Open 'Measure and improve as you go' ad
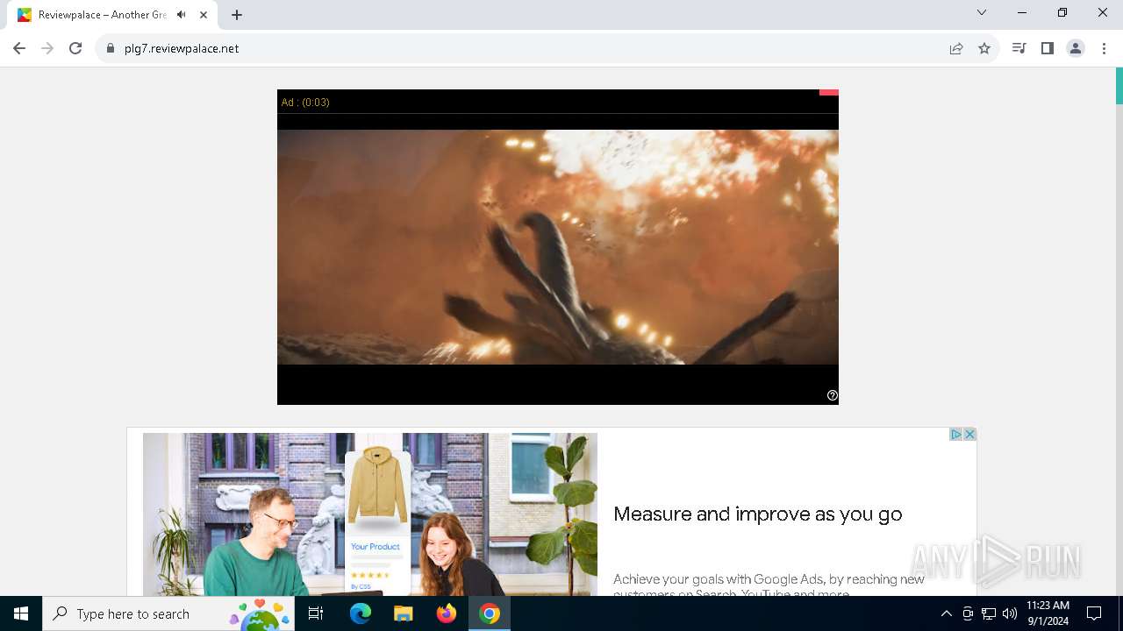 pos(758,514)
